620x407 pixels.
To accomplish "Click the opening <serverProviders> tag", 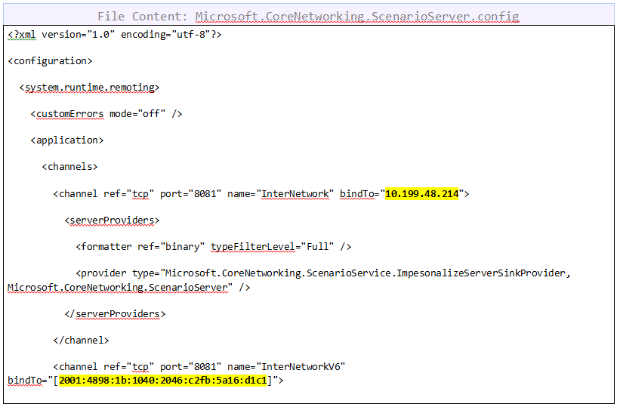I will tap(112, 220).
